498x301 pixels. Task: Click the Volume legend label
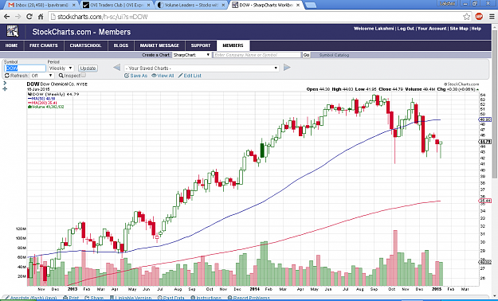coord(46,107)
